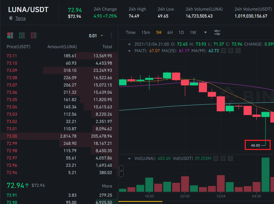
Task: Open Vol indicator settings gear
Action: 223,158
